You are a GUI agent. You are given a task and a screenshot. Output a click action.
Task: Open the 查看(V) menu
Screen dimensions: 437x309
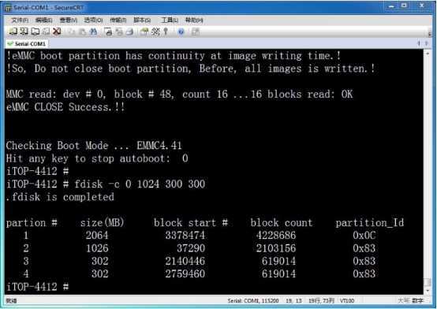[69, 20]
